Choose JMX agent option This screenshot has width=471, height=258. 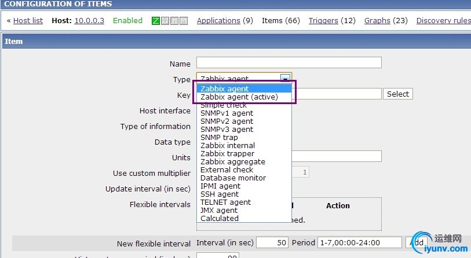click(x=244, y=211)
